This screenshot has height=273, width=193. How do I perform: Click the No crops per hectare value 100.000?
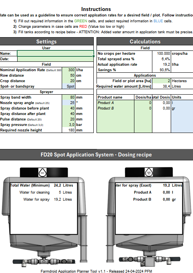(161, 54)
